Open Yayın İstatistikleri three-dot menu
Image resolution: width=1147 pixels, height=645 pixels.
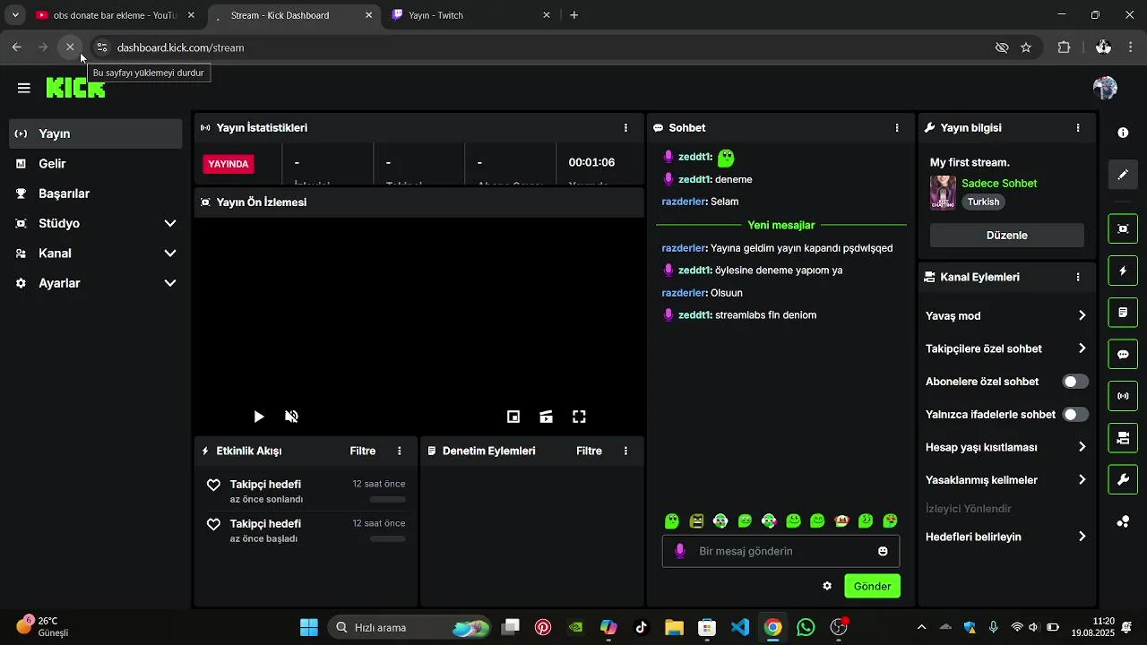coord(625,128)
